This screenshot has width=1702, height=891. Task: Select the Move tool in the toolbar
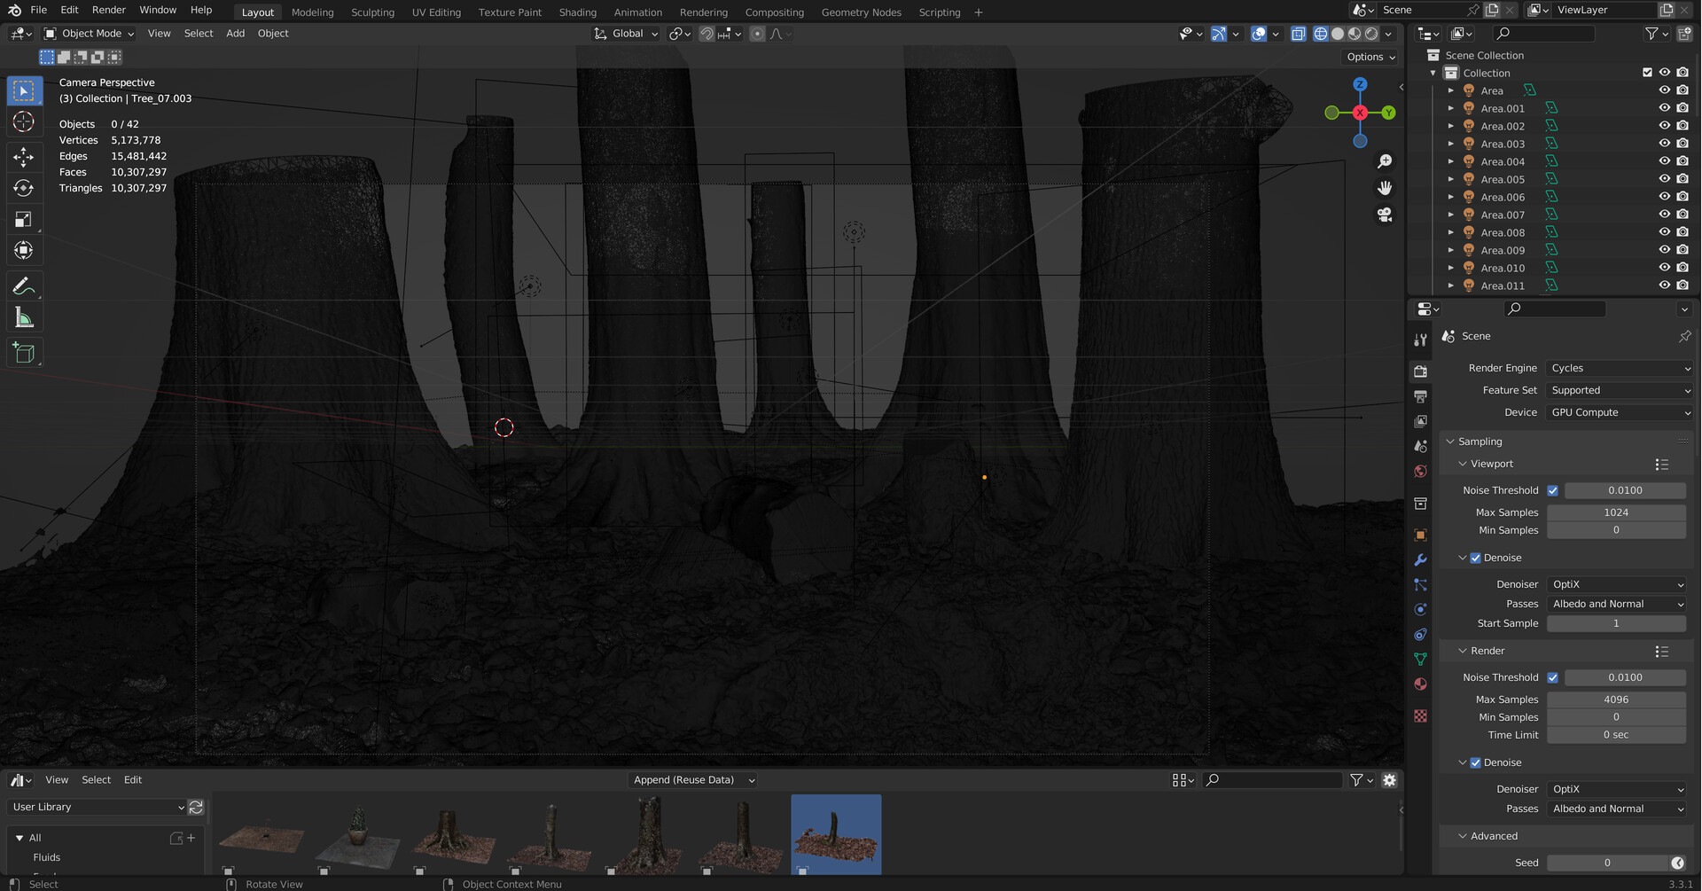click(x=24, y=157)
